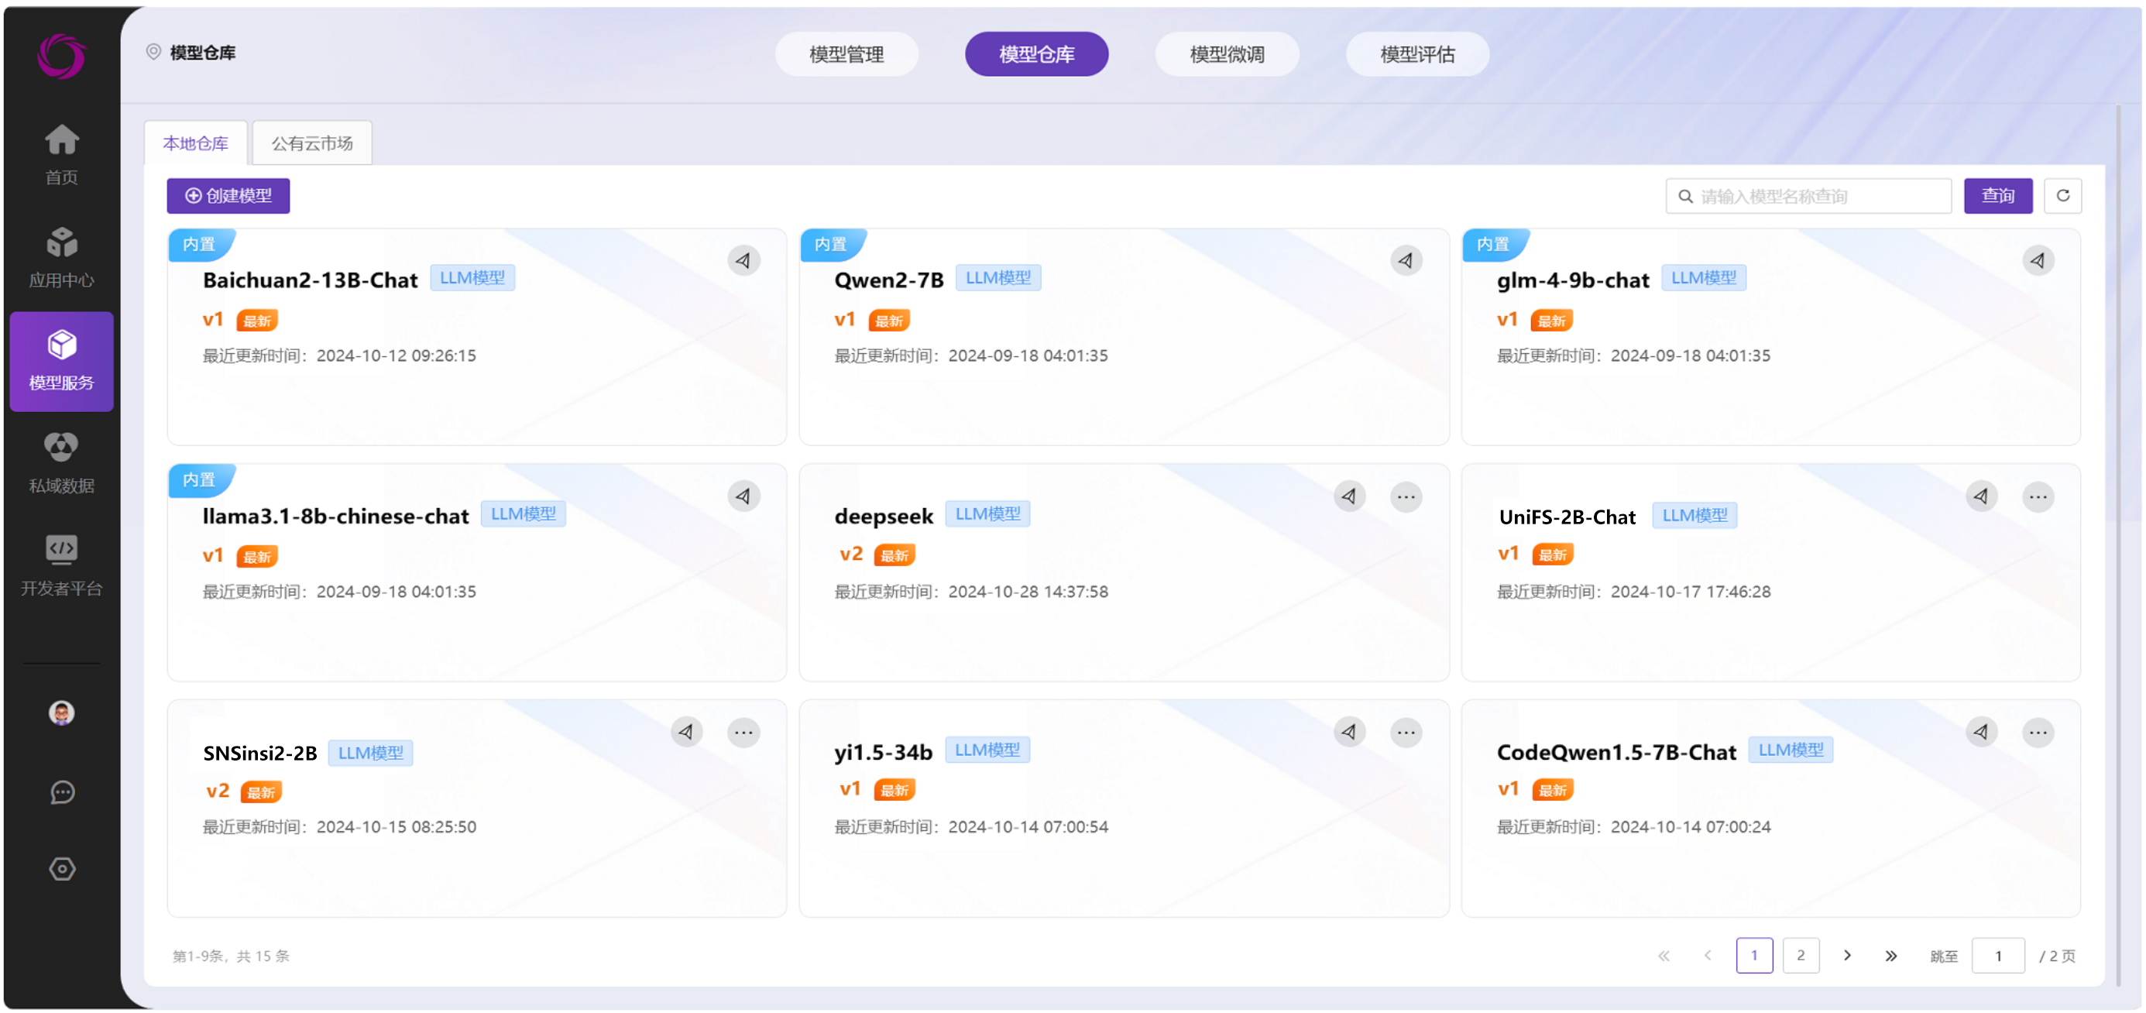Click publish icon on glm-4-9b-chat card
The image size is (2146, 1013).
[x=2038, y=261]
